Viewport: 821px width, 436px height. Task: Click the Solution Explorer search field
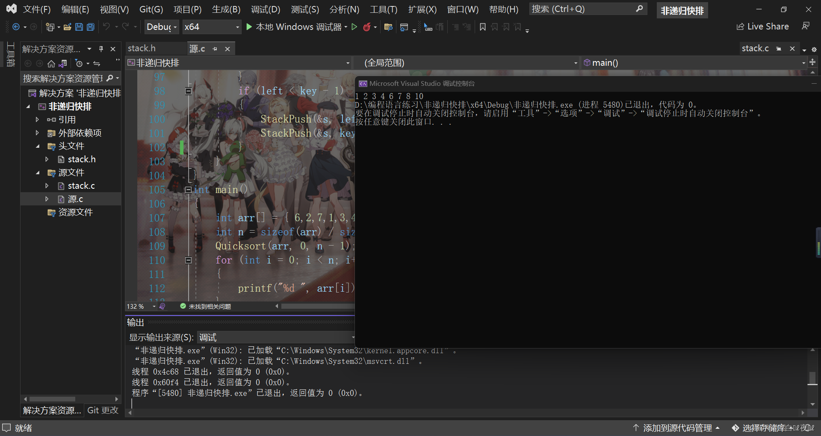(62, 79)
